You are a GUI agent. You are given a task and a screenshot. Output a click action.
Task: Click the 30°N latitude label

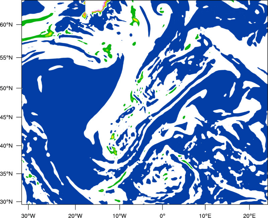click(x=6, y=202)
